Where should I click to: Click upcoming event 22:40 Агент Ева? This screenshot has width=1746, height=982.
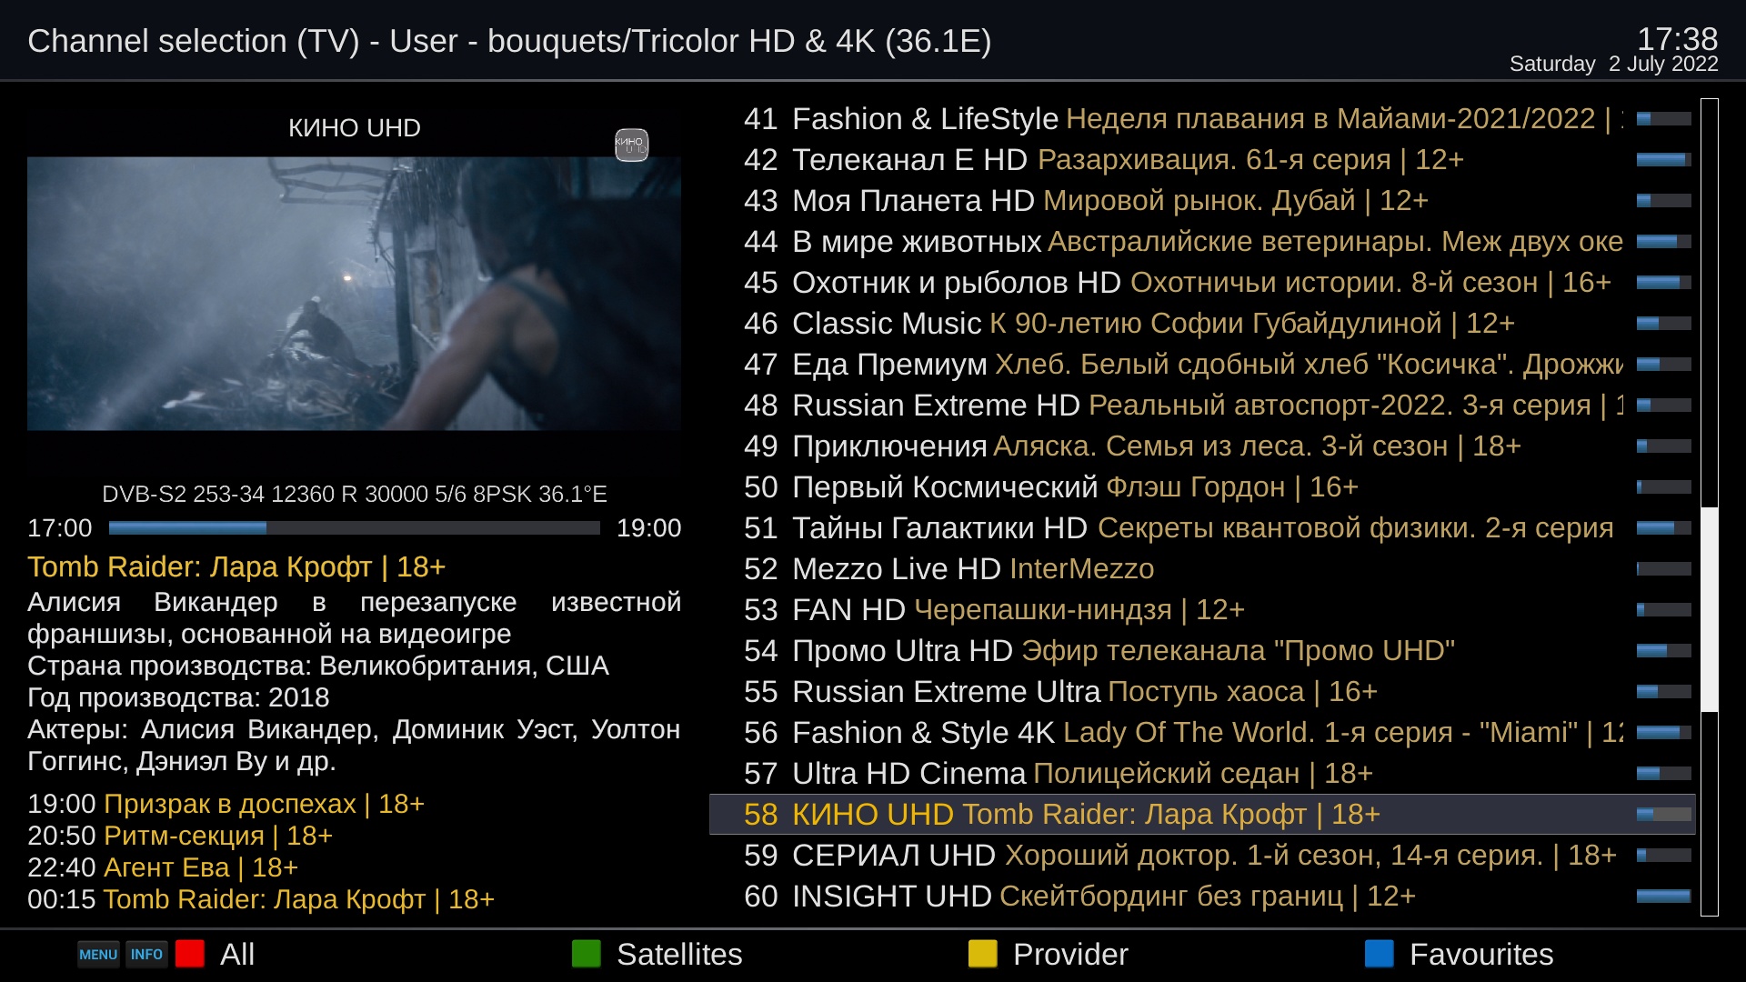(x=163, y=867)
